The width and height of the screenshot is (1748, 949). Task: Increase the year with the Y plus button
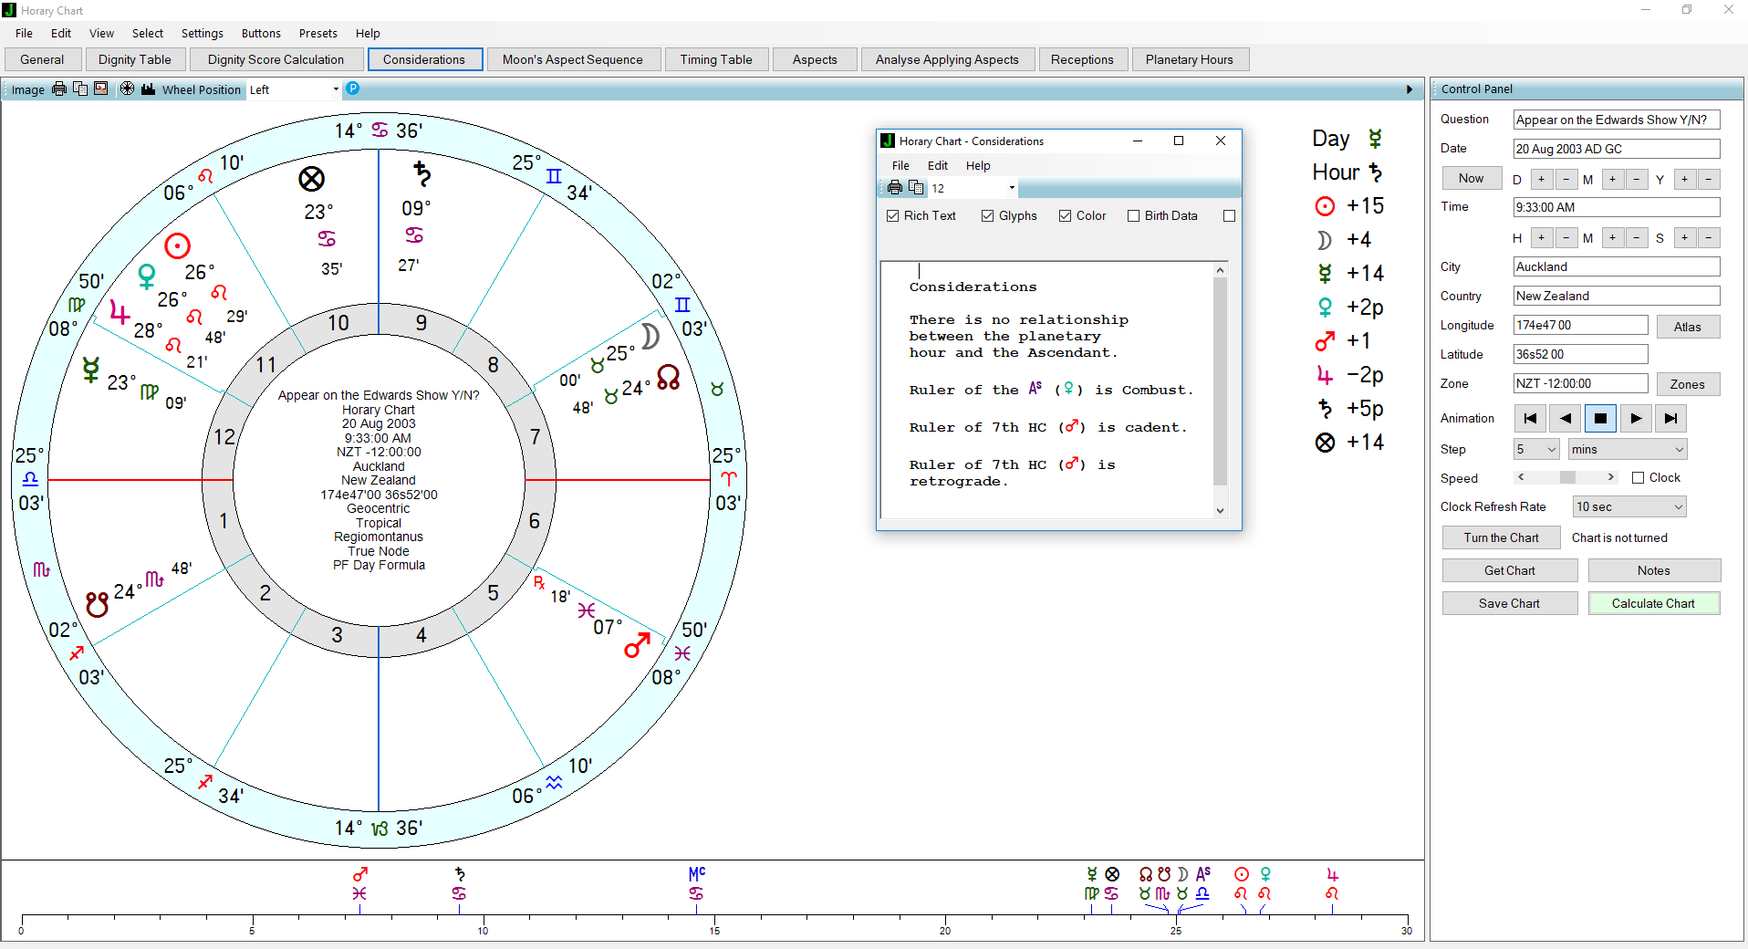(x=1684, y=179)
